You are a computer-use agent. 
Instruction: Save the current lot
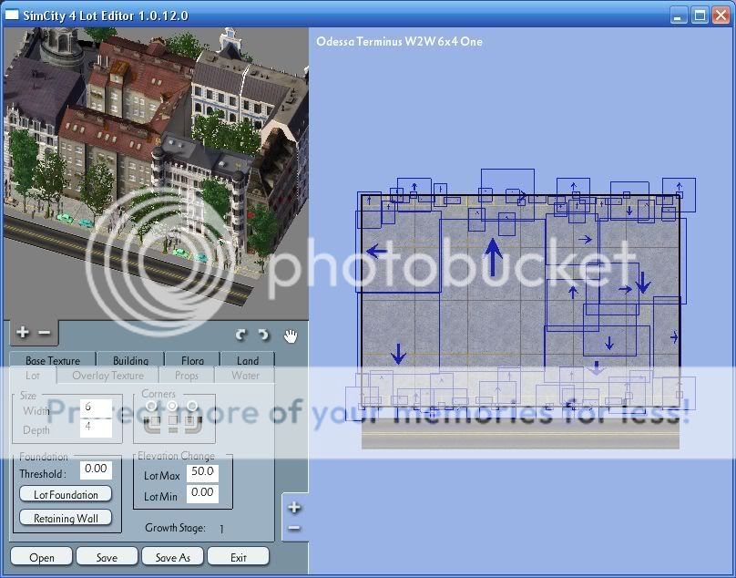[x=107, y=557]
